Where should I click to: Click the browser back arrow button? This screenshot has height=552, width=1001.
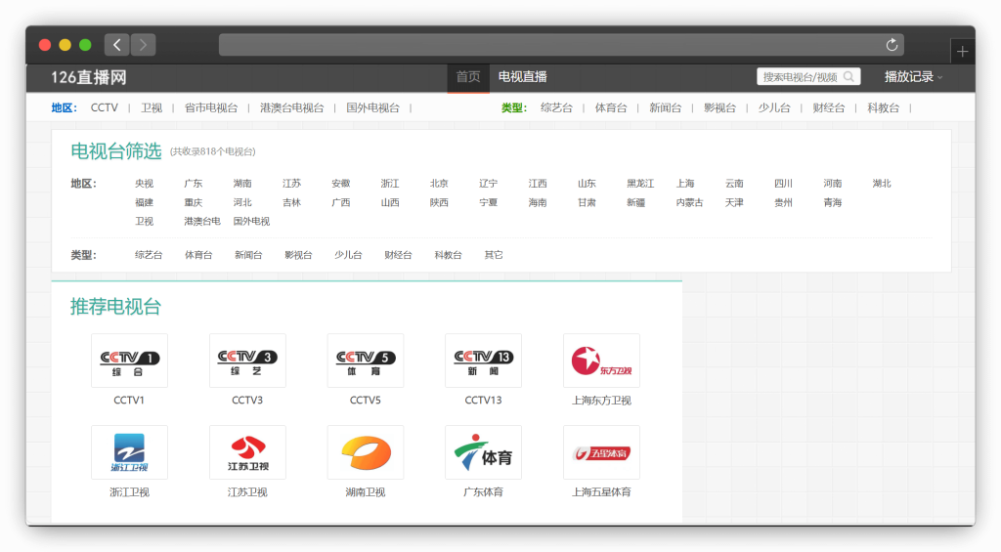tap(117, 45)
